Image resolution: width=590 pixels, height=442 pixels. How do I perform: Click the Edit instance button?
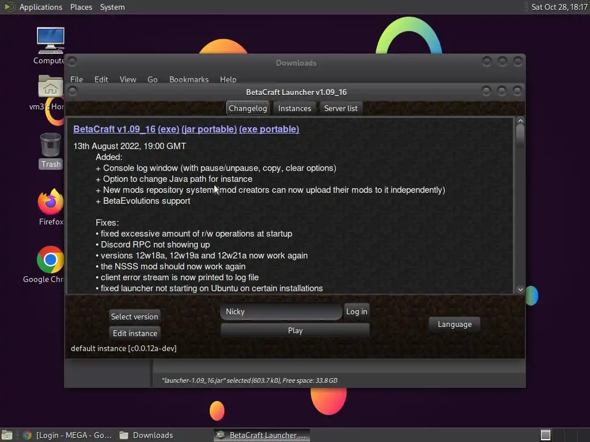pos(135,333)
